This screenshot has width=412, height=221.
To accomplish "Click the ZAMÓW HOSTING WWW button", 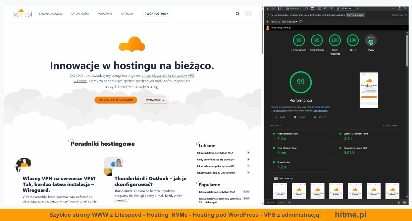I will click(116, 100).
